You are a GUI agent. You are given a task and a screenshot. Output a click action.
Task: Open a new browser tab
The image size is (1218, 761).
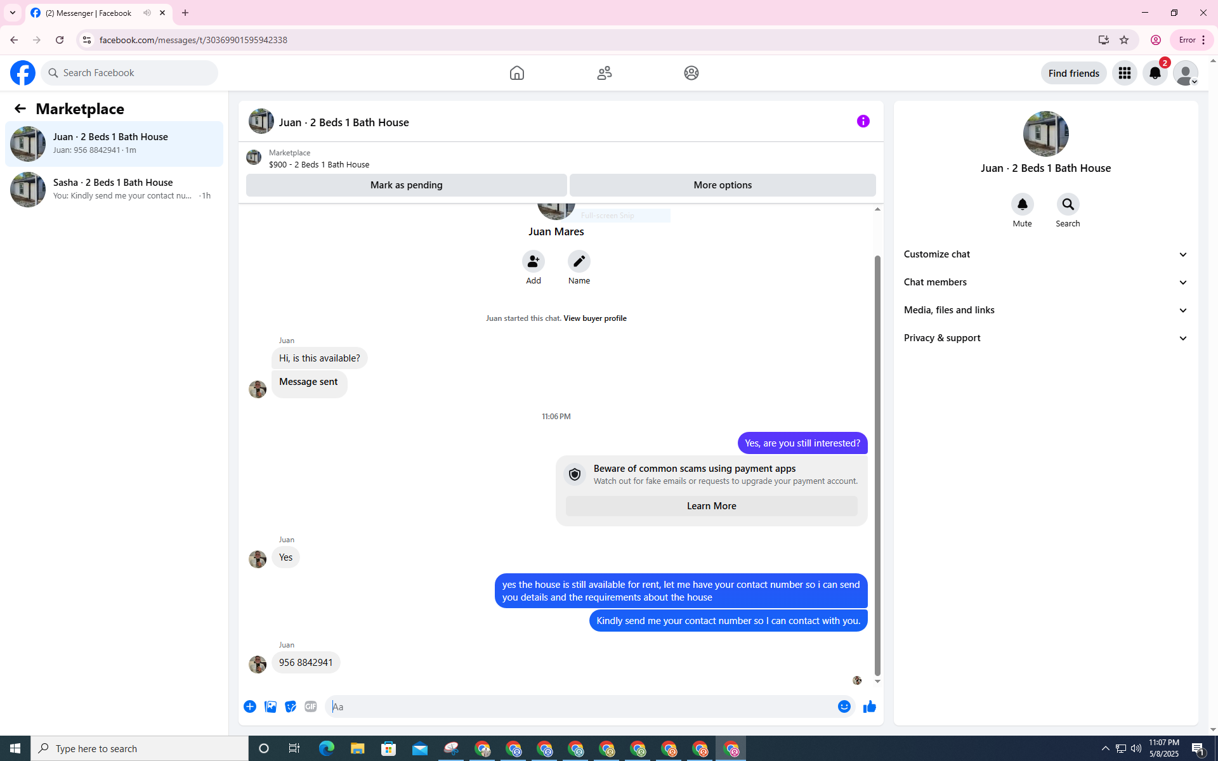185,13
